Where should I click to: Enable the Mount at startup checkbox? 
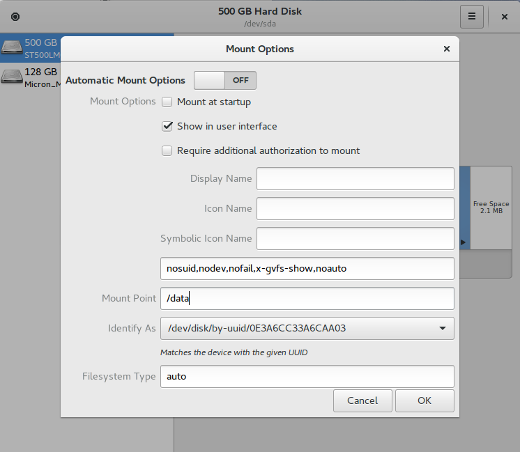tap(167, 102)
